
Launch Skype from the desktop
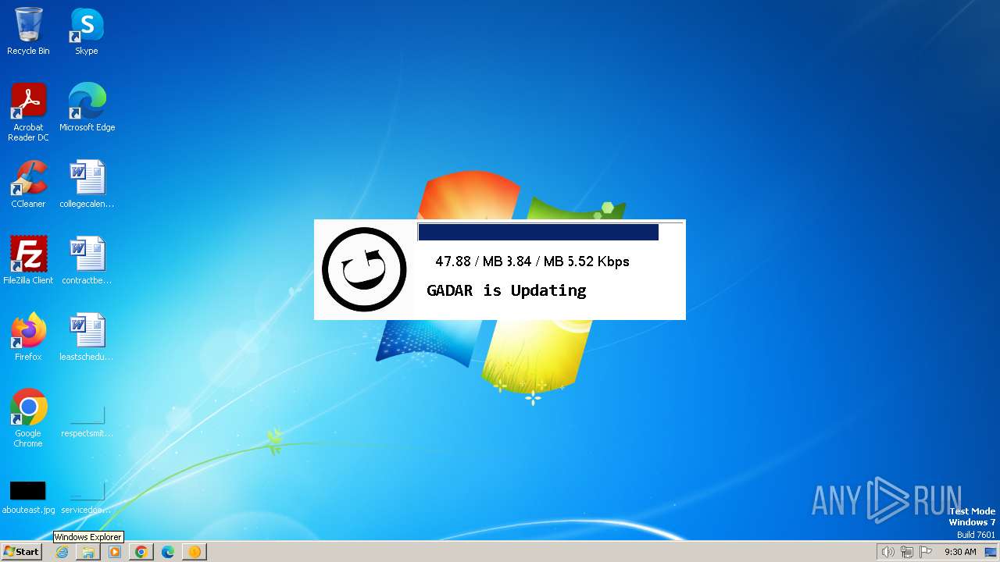87,31
